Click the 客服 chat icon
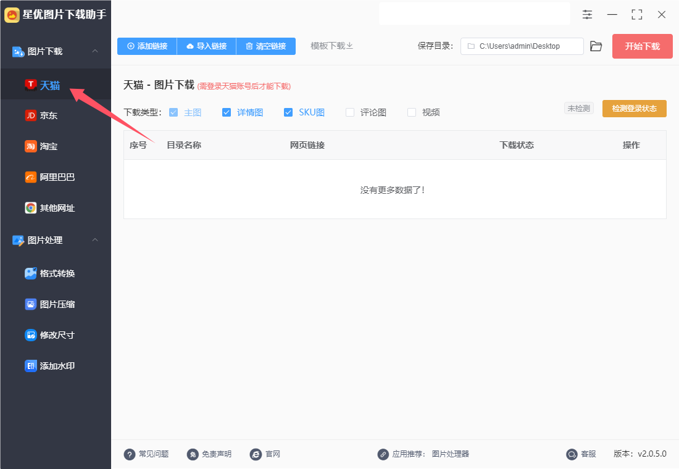Viewport: 679px width, 469px height. [572, 454]
